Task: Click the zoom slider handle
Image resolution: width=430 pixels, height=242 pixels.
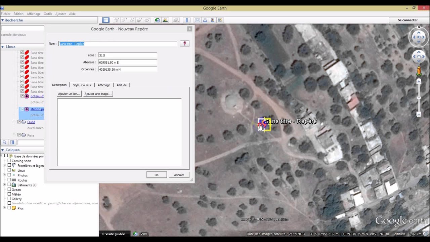Action: (419, 98)
